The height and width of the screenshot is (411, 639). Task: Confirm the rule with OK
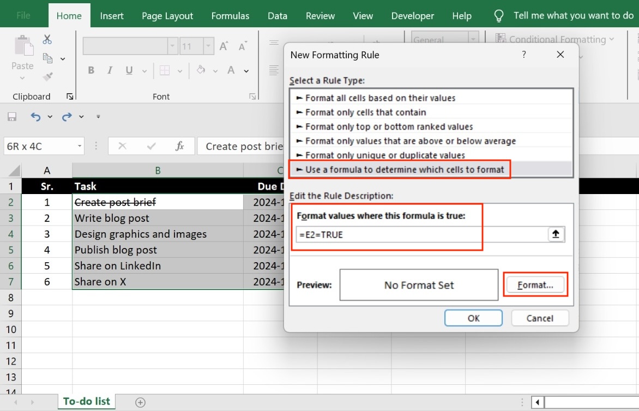pyautogui.click(x=473, y=318)
